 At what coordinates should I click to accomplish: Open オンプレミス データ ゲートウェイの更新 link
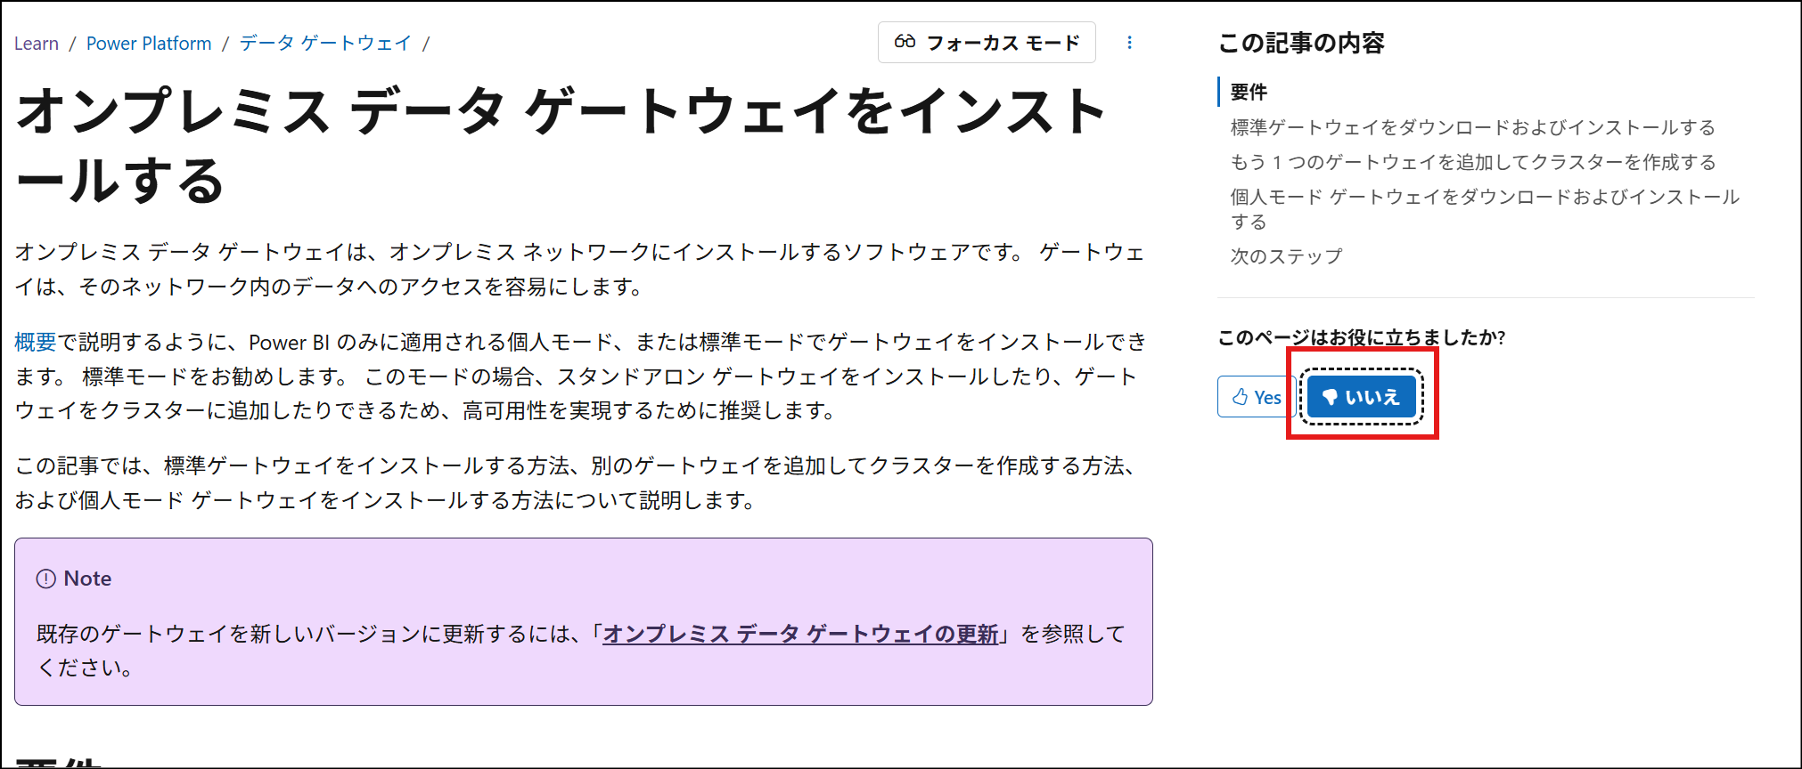pos(800,634)
